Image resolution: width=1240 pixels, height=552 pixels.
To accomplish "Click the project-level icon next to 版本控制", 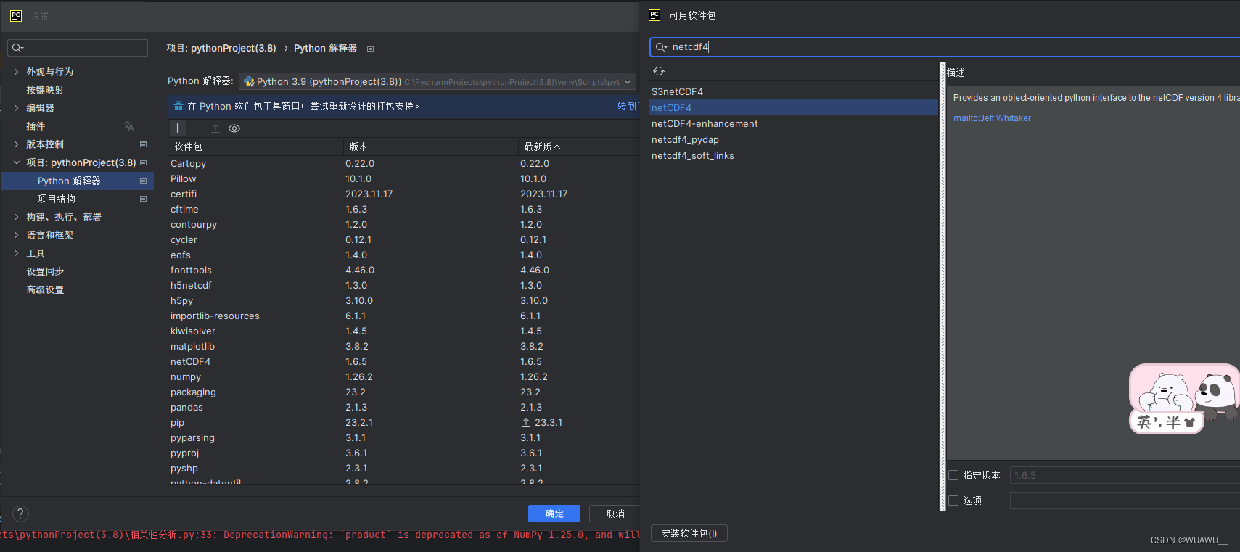I will click(x=143, y=144).
